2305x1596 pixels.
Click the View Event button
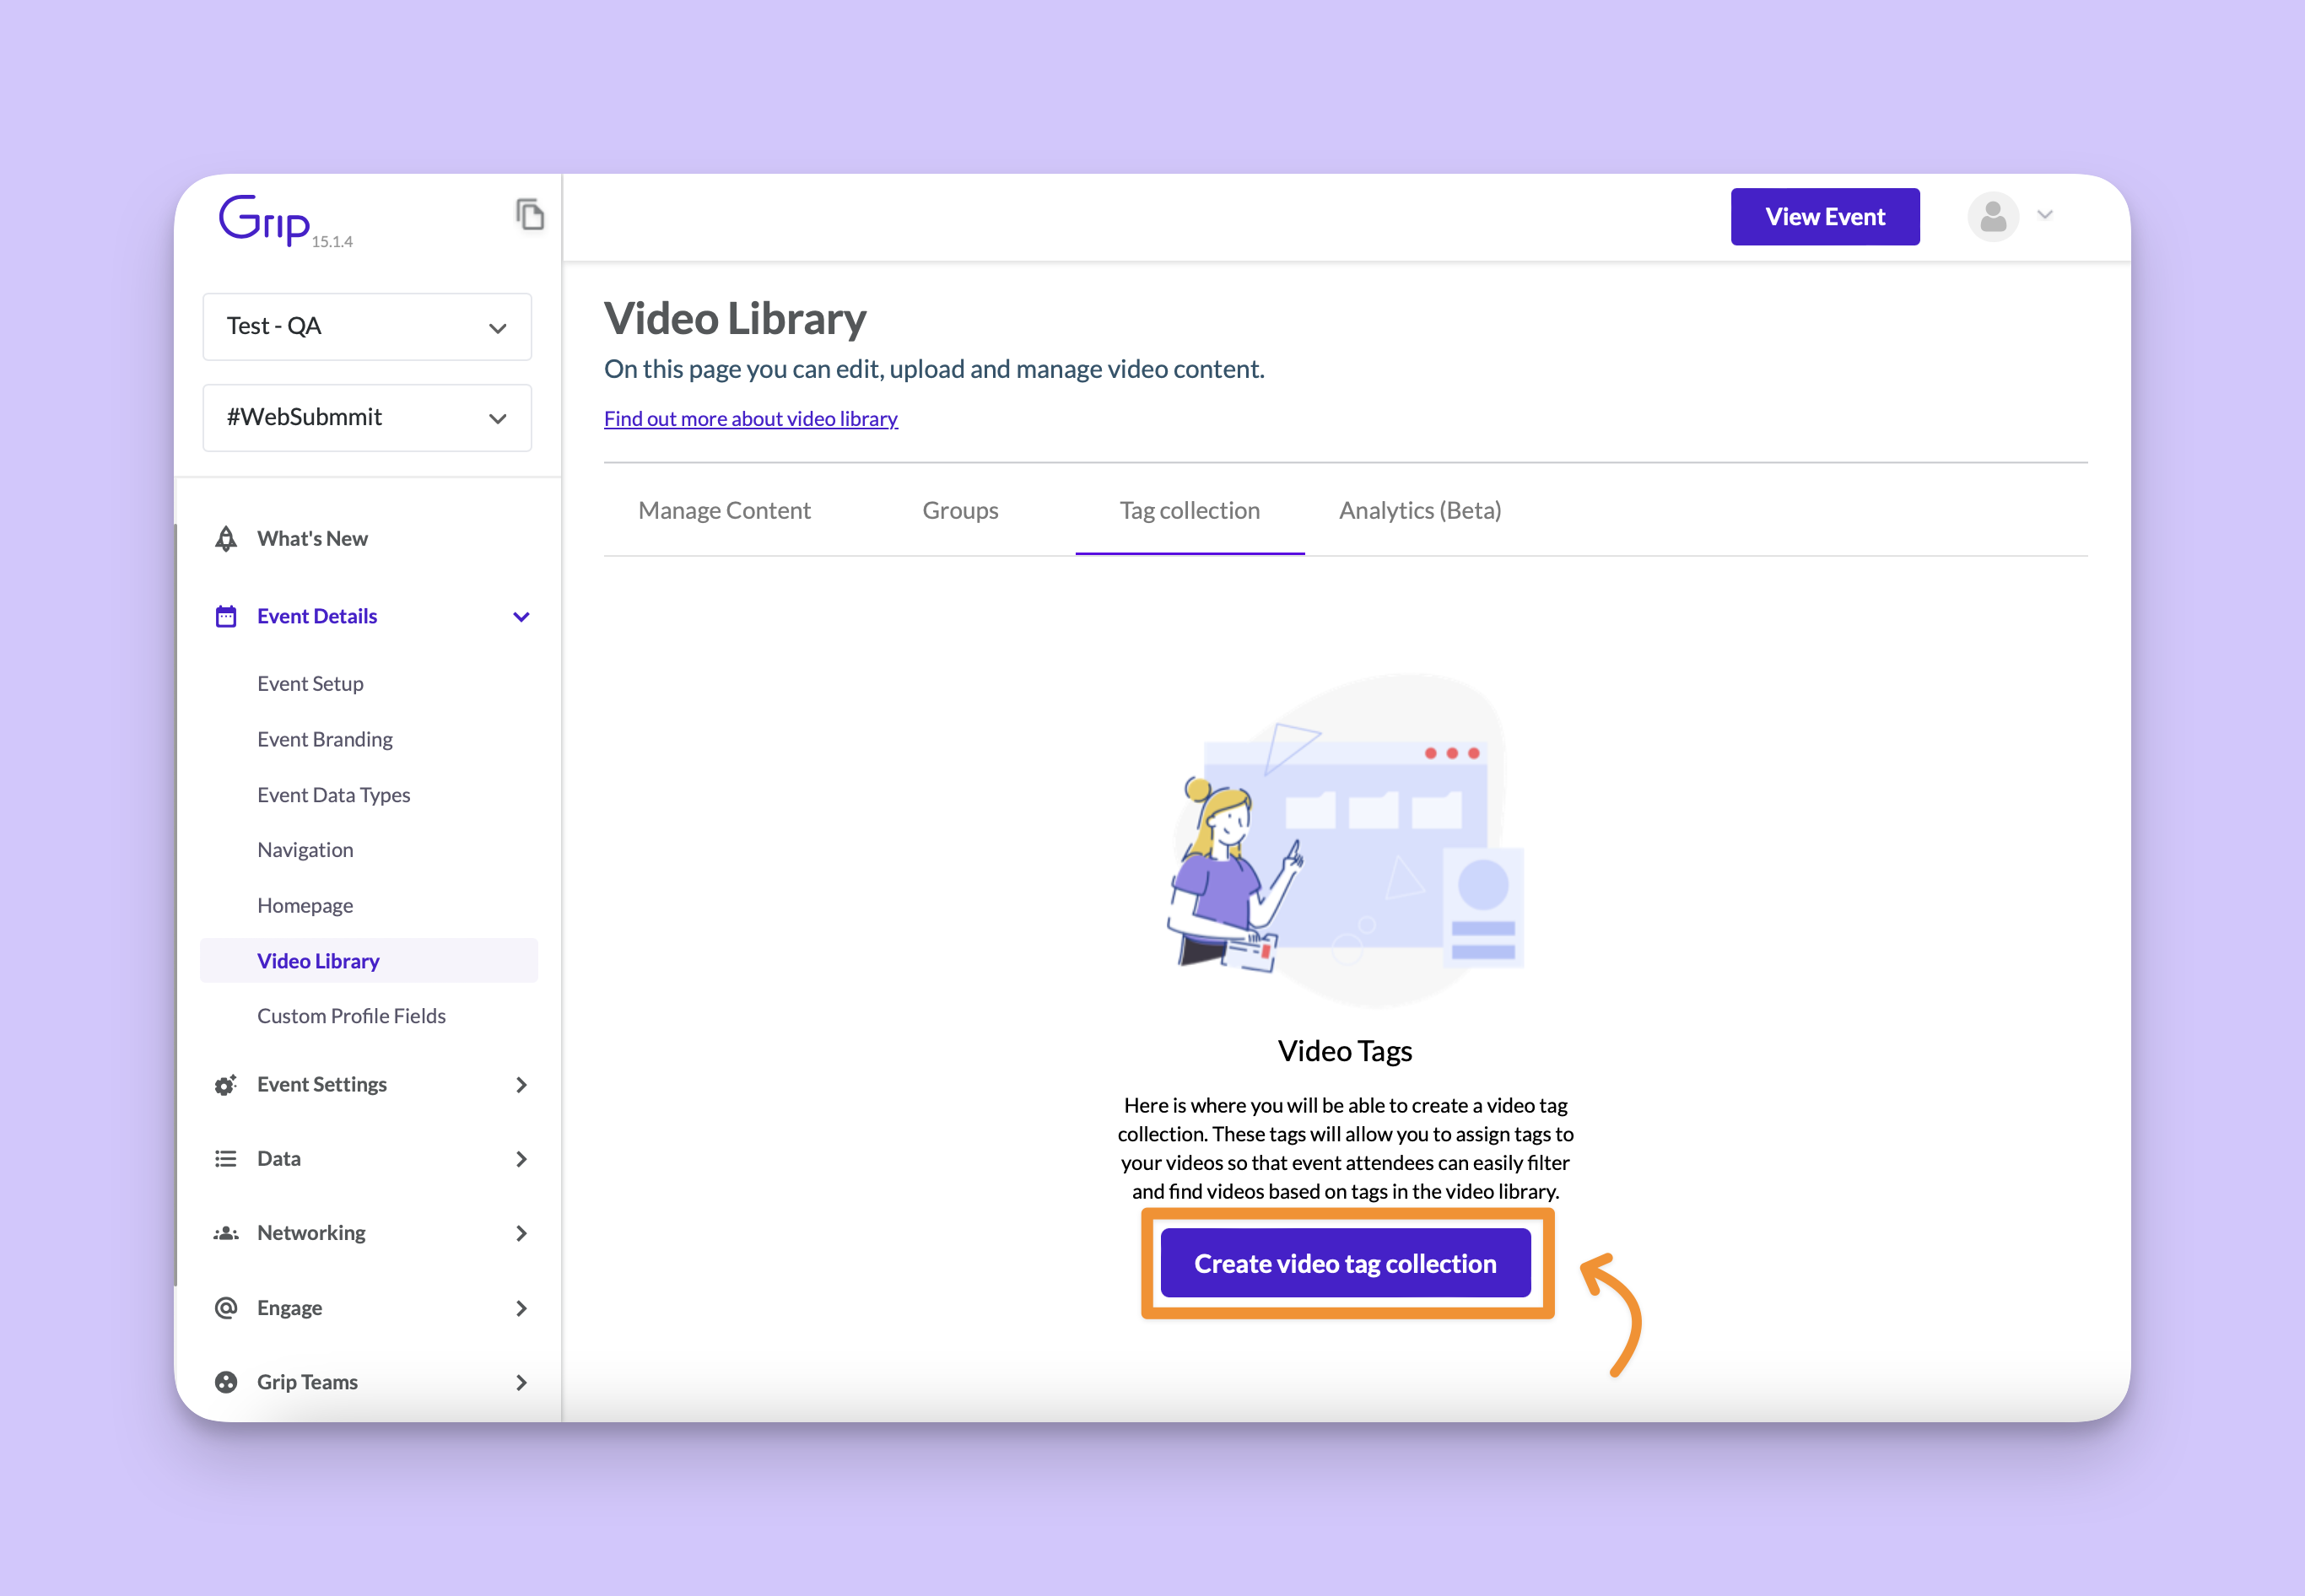click(1825, 217)
